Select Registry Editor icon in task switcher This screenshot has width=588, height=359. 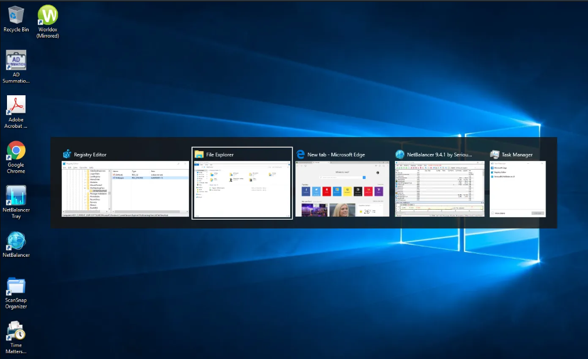67,155
